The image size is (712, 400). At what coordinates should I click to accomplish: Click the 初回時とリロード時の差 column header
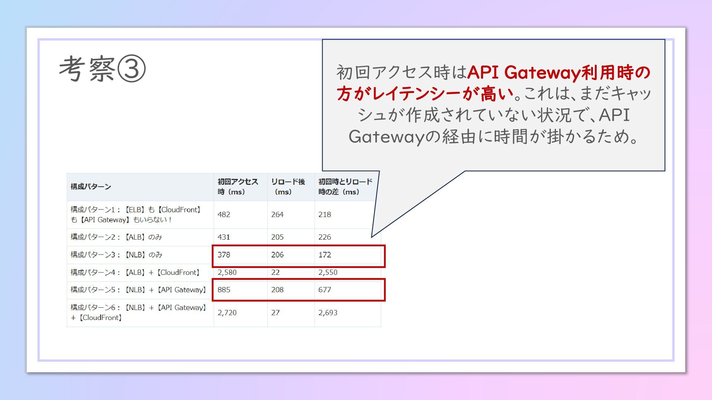(345, 187)
